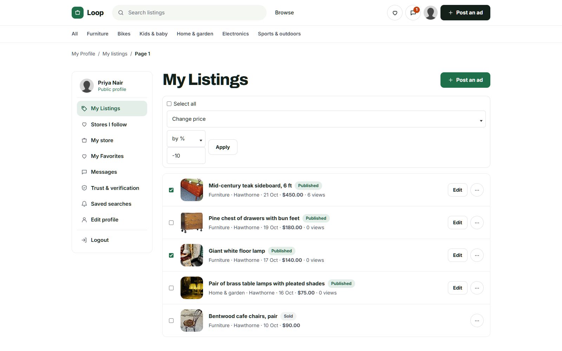The height and width of the screenshot is (351, 562).
Task: Open Stores I follow in sidebar
Action: tap(112, 125)
